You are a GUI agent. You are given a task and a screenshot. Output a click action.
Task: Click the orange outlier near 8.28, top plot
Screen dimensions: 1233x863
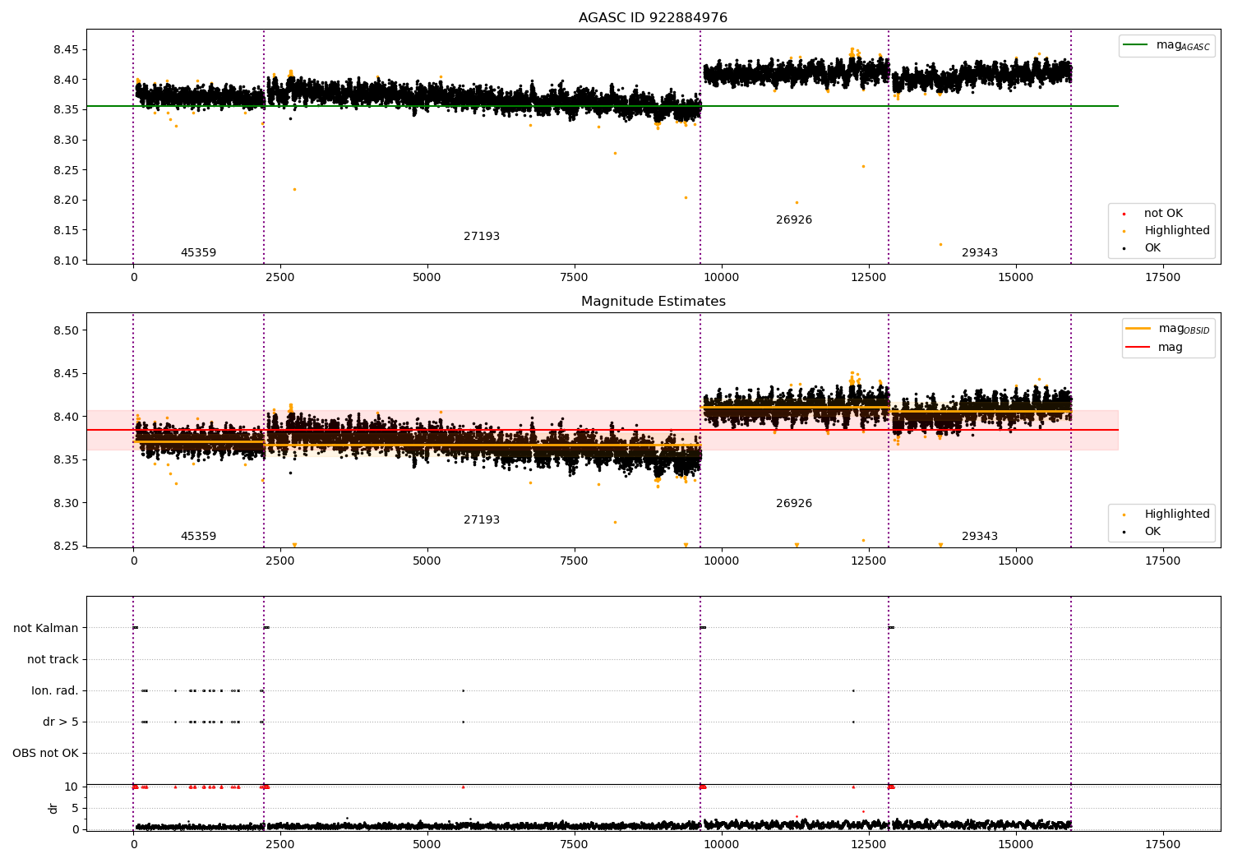(x=615, y=153)
